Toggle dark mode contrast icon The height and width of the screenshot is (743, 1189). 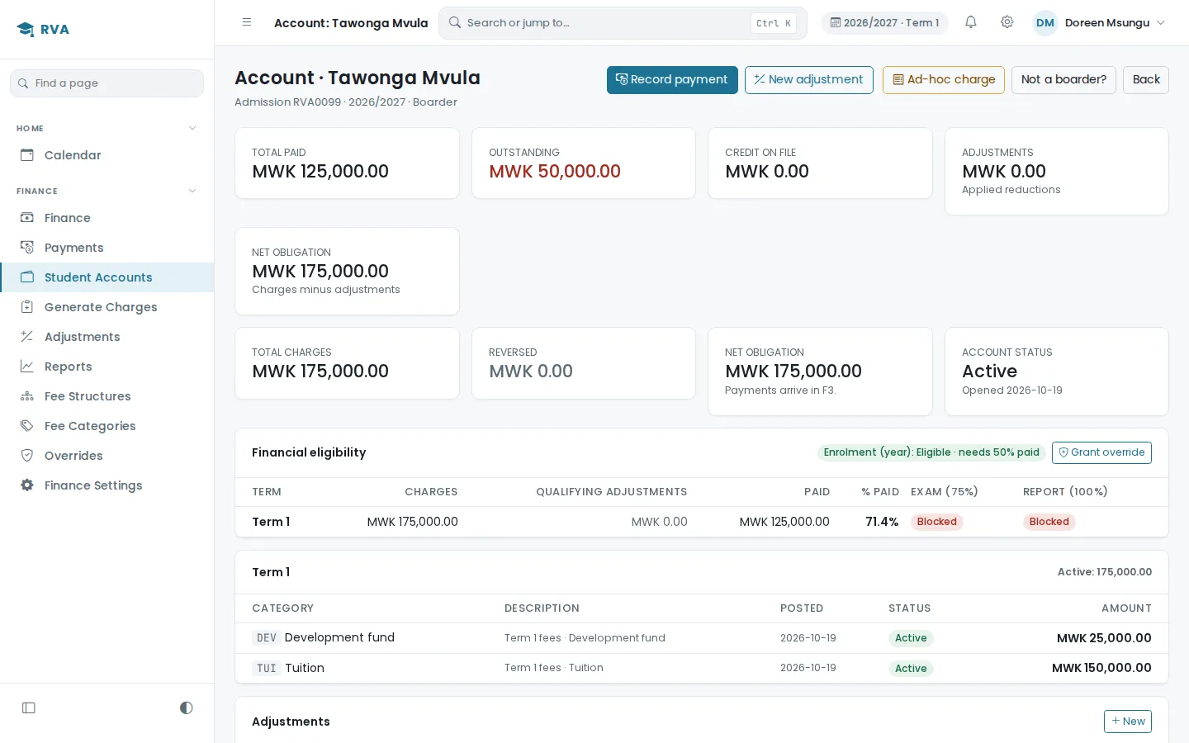pos(187,708)
